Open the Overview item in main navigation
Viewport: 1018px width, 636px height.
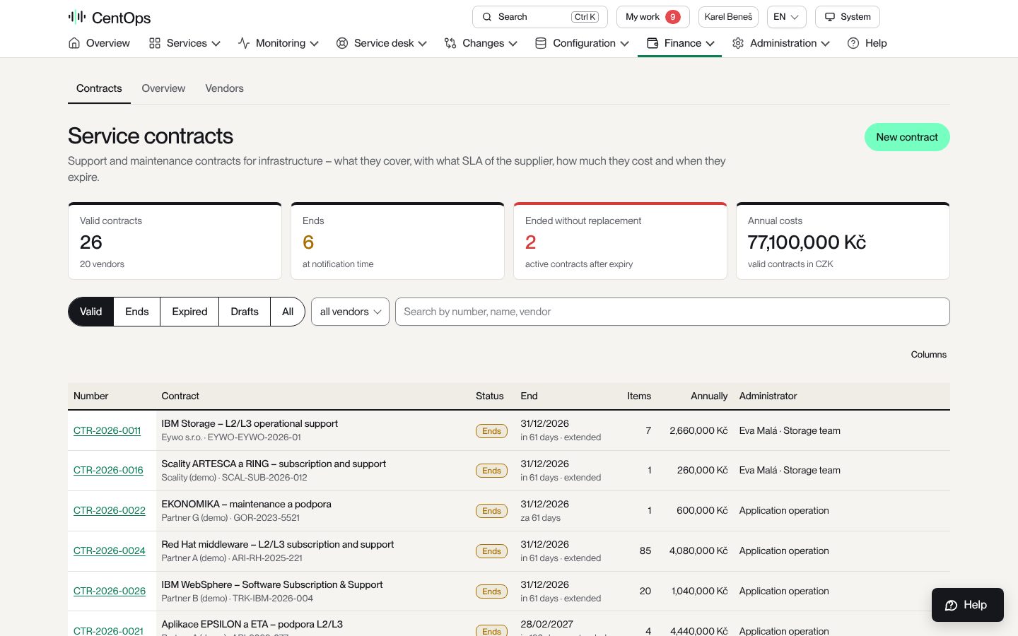[x=99, y=43]
